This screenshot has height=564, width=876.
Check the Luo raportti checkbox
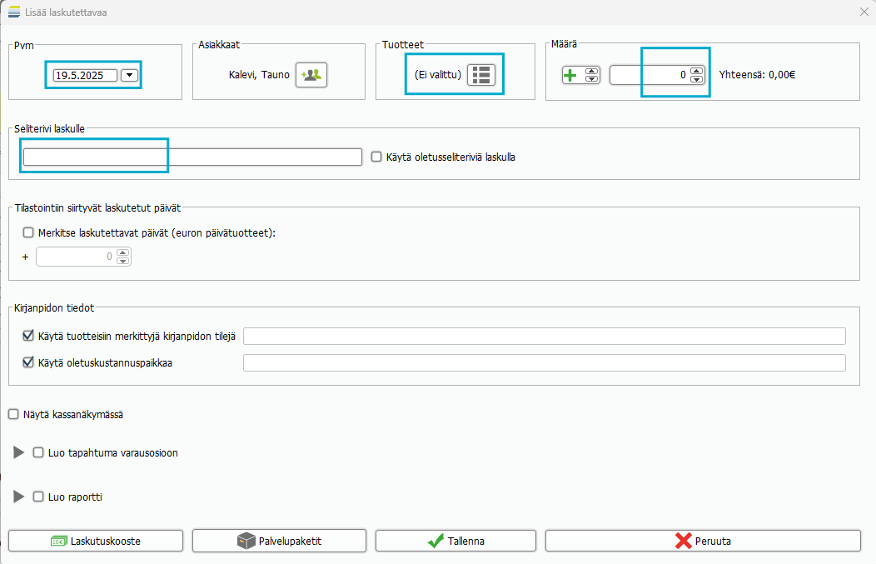38,497
